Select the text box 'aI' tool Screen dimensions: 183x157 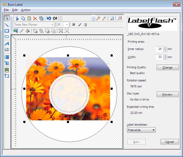click(x=7, y=50)
